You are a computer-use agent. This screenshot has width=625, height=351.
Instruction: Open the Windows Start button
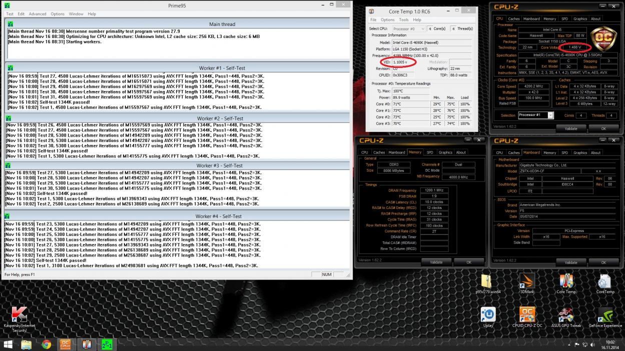pos(8,344)
